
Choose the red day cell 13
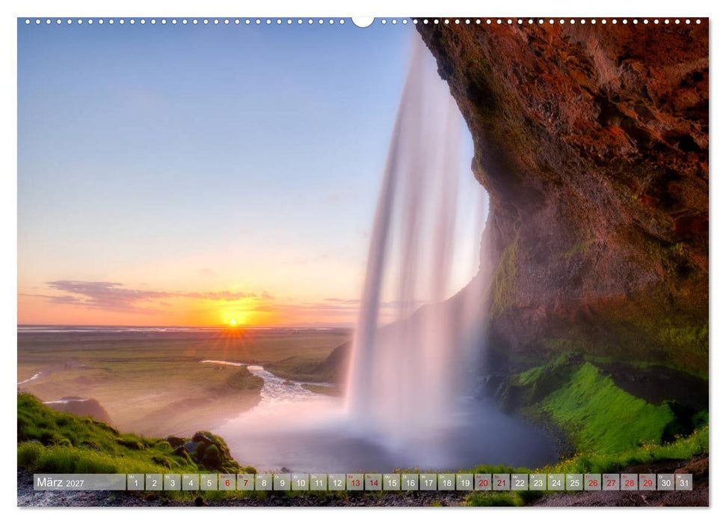[354, 482]
